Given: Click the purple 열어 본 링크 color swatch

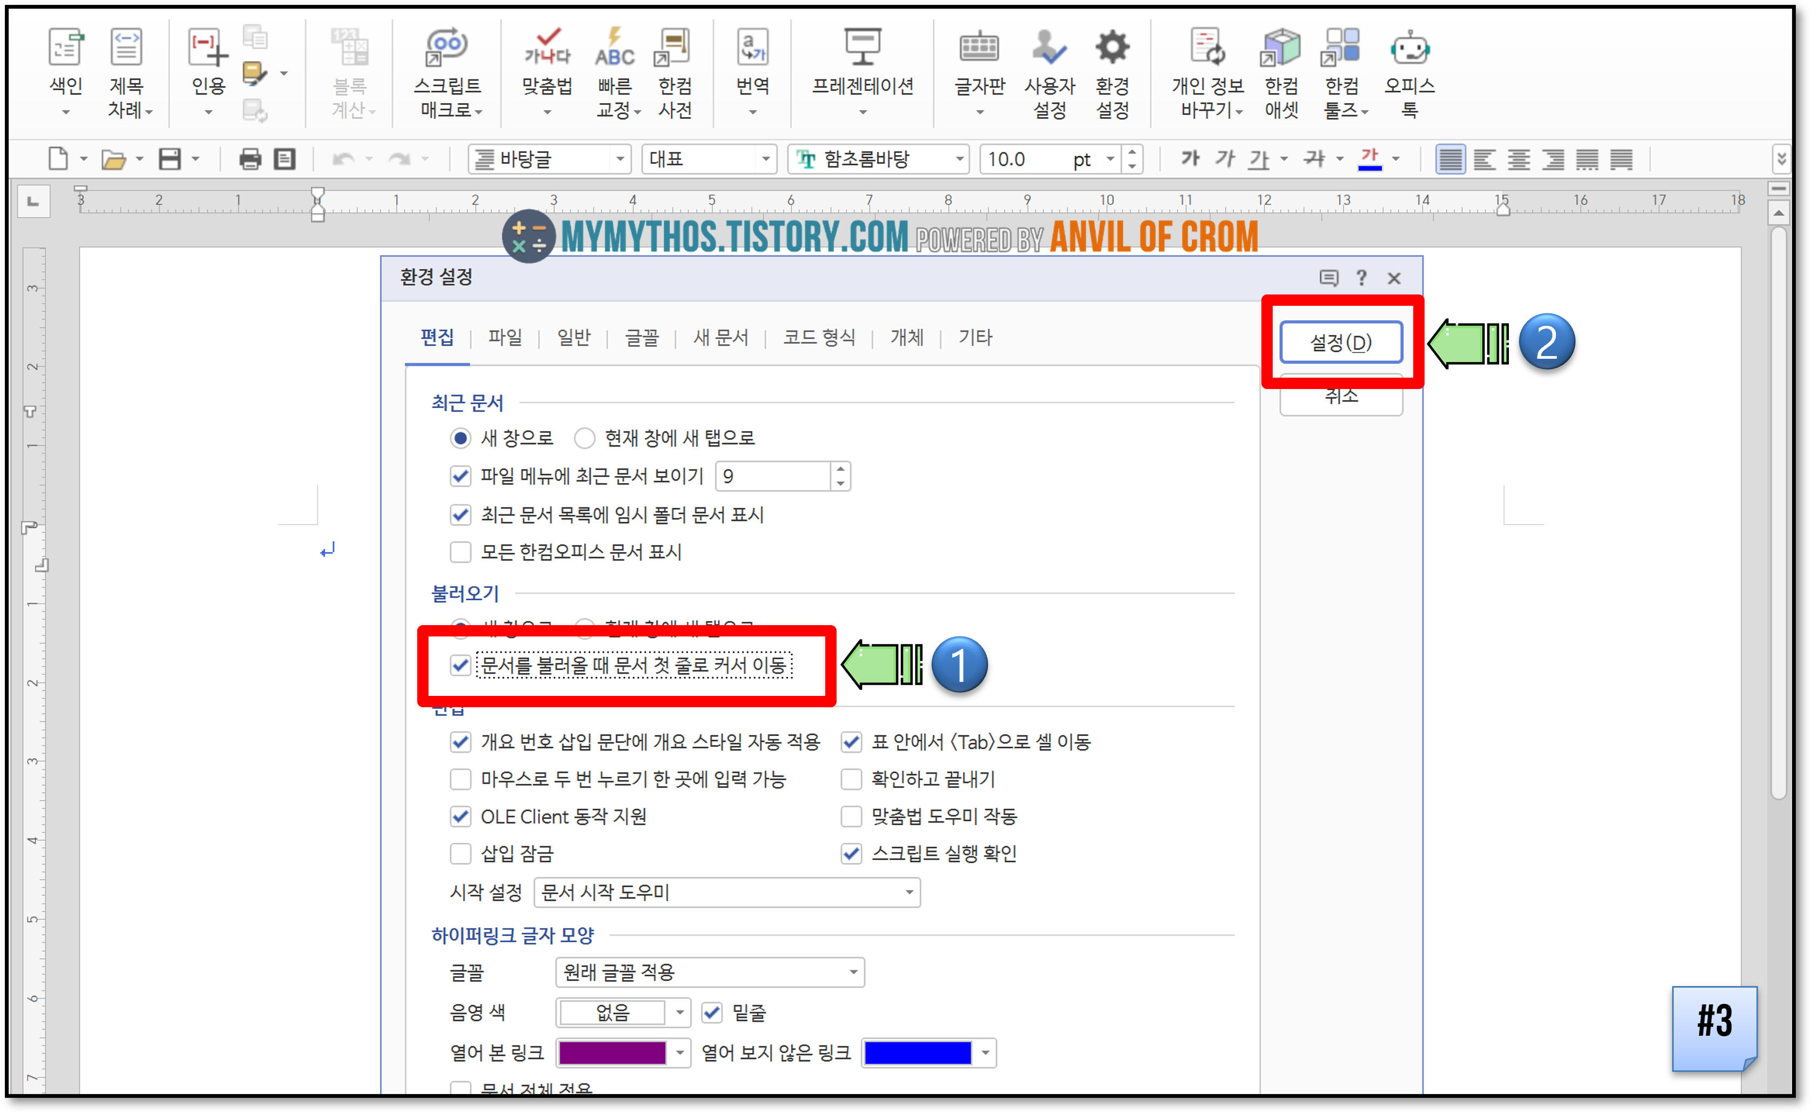Looking at the screenshot, I should point(612,1052).
